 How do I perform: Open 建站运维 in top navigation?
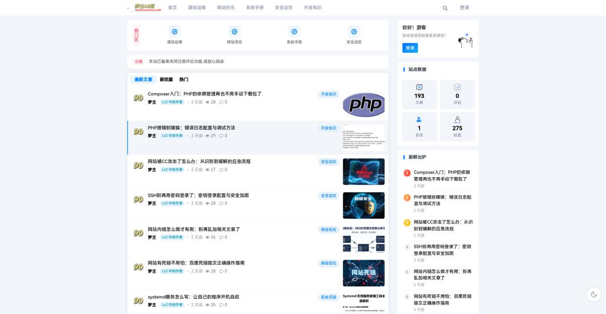(x=197, y=8)
